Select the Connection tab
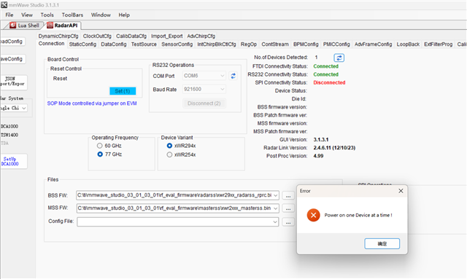Screen dimensions: 467x279 coord(51,44)
